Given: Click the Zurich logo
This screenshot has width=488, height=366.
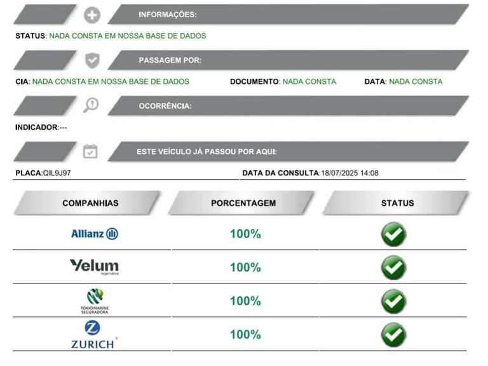Looking at the screenshot, I should pos(94,334).
